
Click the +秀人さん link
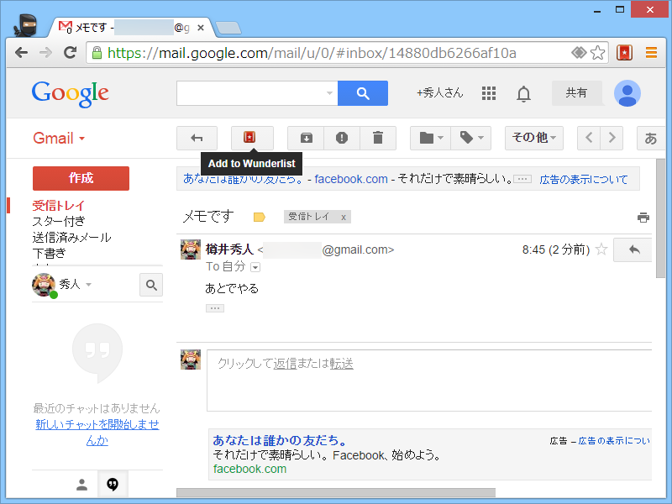click(x=439, y=92)
